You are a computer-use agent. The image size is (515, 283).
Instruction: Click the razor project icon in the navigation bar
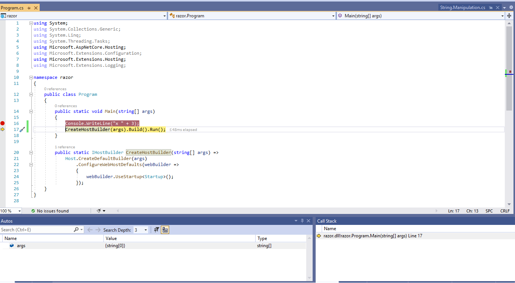[3, 16]
